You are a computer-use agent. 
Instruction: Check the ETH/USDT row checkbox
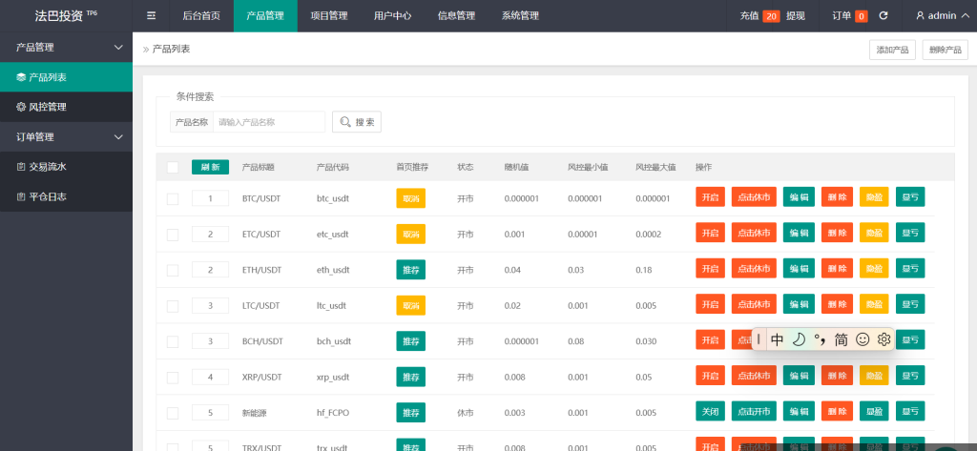[173, 270]
